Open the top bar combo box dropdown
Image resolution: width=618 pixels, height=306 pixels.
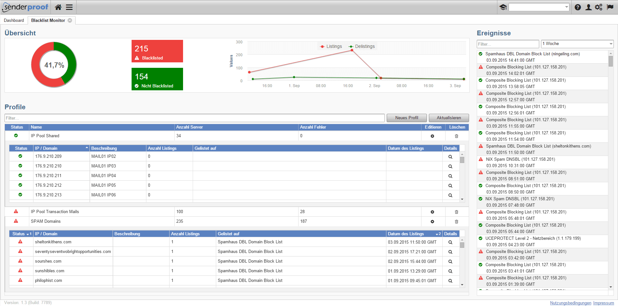tap(567, 7)
